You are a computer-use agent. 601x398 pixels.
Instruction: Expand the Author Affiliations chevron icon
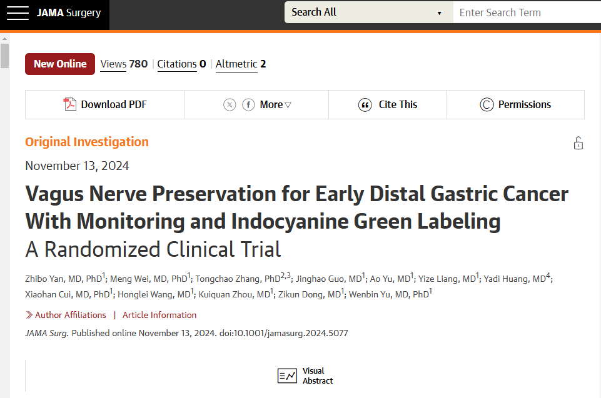coord(29,315)
